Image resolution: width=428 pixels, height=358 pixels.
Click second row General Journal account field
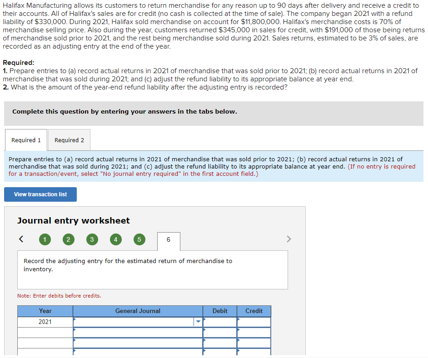138,333
